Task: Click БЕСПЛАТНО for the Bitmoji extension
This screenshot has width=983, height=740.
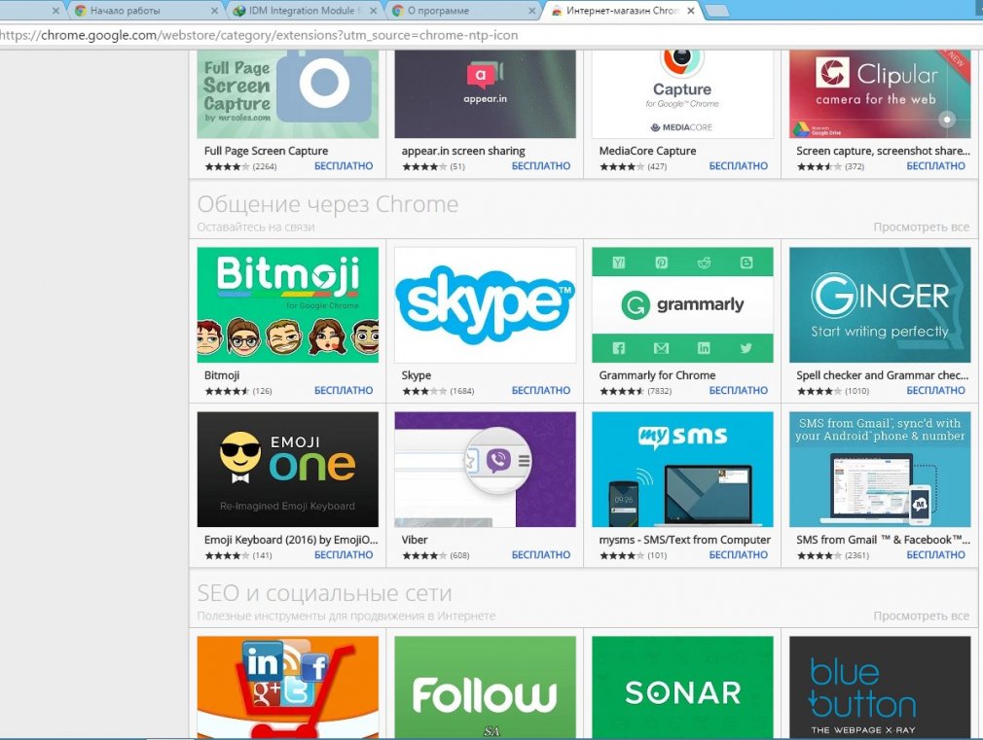Action: (344, 390)
